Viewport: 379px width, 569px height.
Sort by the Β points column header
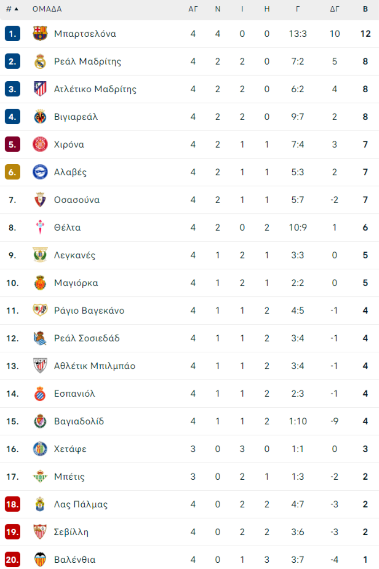(365, 9)
